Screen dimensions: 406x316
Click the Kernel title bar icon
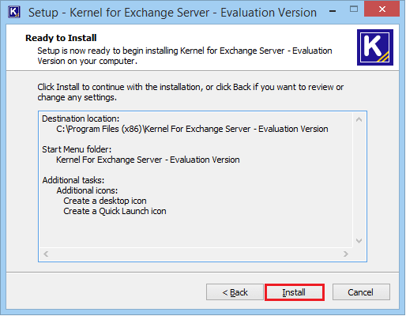pyautogui.click(x=14, y=12)
